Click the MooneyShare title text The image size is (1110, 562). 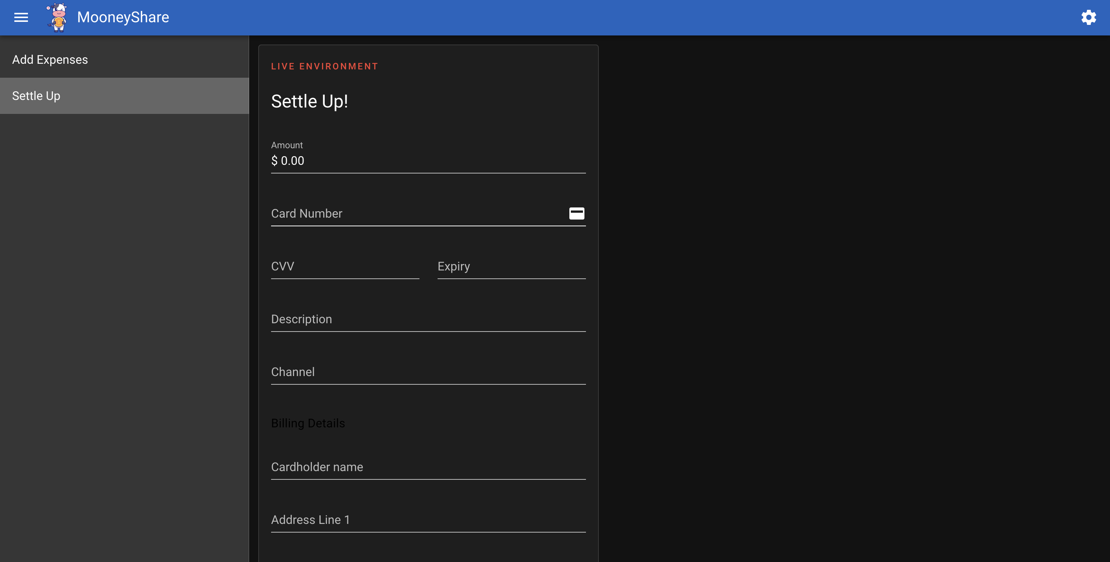click(x=123, y=17)
